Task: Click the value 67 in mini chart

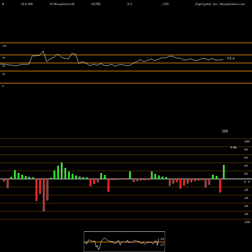Action: tap(162, 245)
